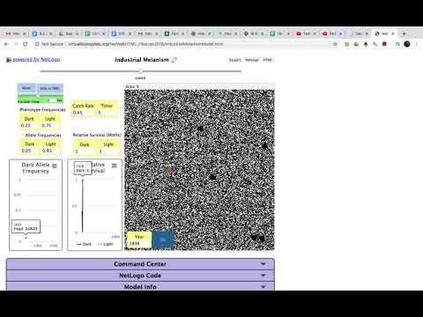This screenshot has height=317, width=423.
Task: Click the green slider handle
Action: click(x=38, y=96)
